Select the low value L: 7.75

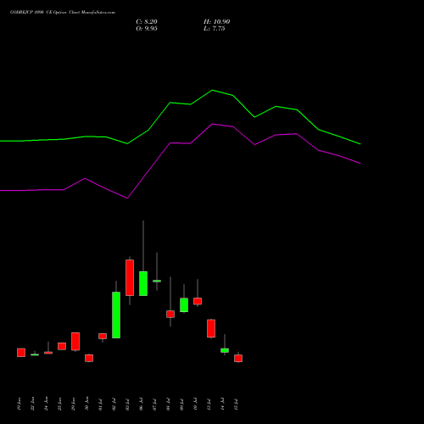pos(215,29)
